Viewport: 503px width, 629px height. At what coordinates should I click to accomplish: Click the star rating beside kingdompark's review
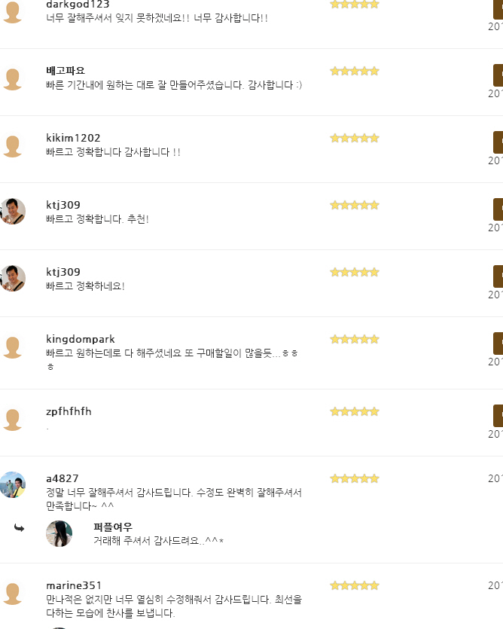[x=355, y=340]
